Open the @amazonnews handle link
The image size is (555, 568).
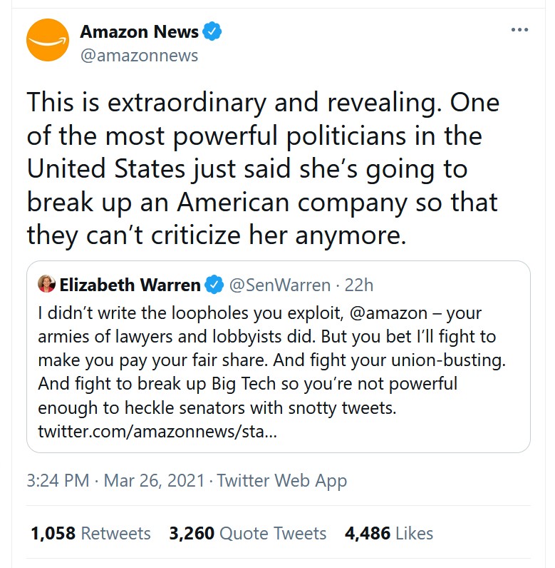tap(139, 55)
